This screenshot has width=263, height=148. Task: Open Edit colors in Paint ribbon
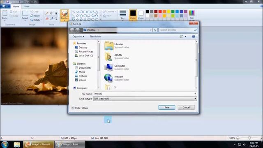pos(191,15)
